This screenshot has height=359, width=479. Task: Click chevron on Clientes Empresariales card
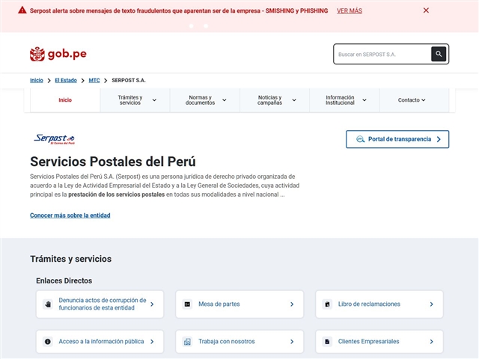click(x=431, y=341)
